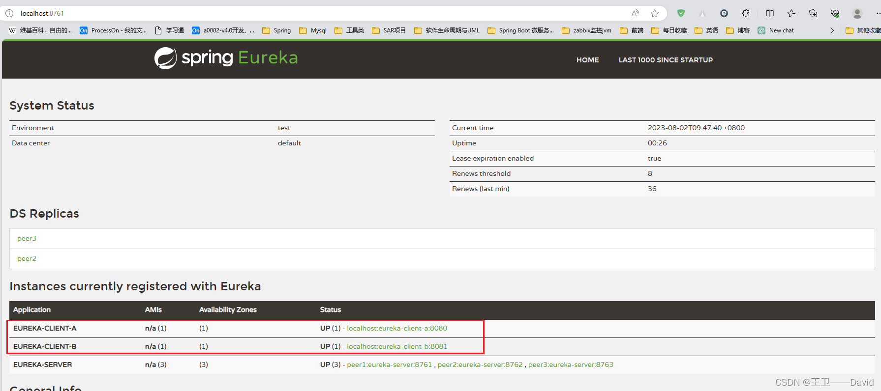This screenshot has width=881, height=391.
Task: Click the Availability Zones column header
Action: (x=228, y=309)
